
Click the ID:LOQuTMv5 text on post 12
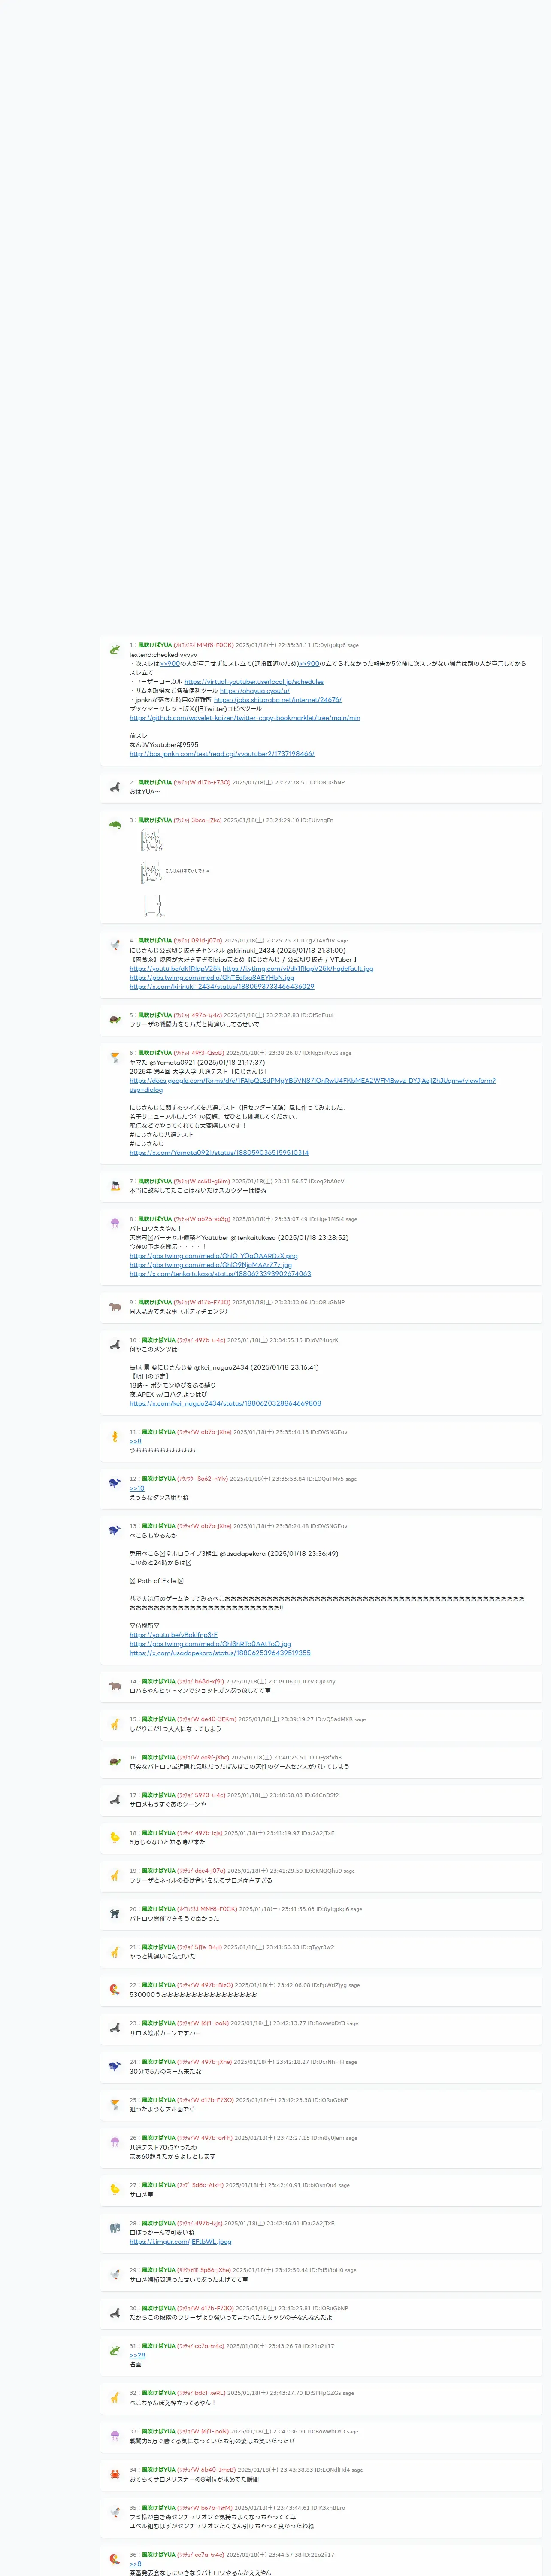(x=324, y=1479)
